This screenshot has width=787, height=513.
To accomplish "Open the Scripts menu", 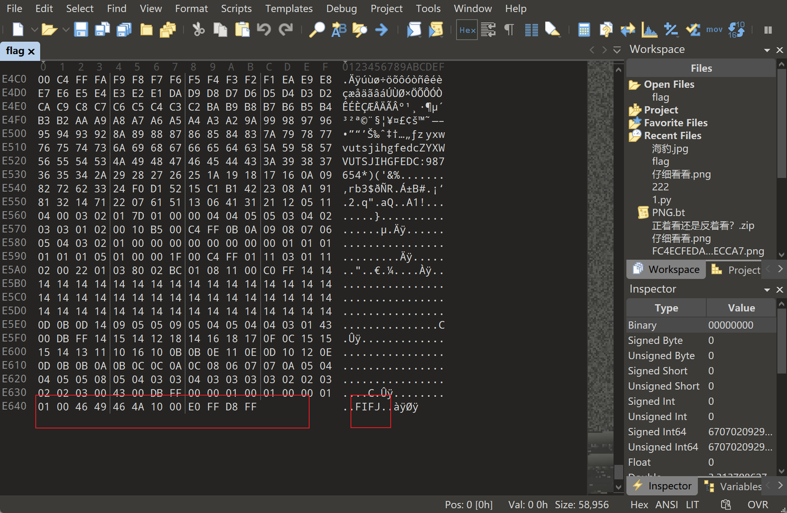I will pyautogui.click(x=236, y=9).
